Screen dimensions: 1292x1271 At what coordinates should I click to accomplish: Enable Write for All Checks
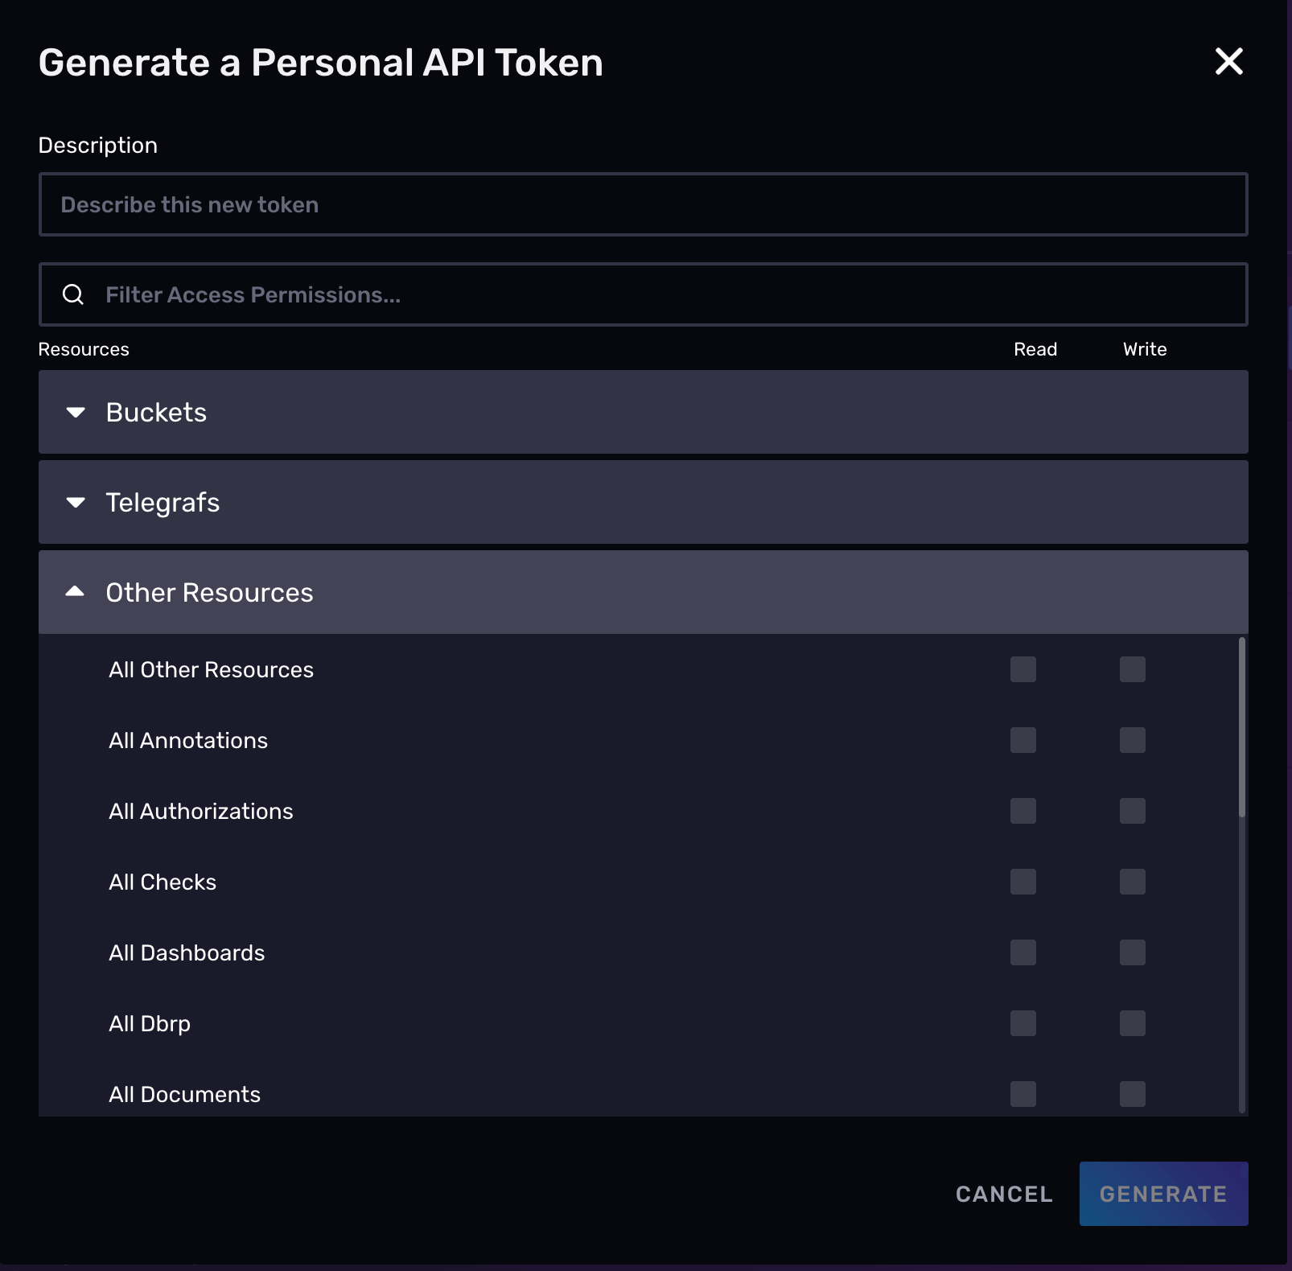point(1131,882)
